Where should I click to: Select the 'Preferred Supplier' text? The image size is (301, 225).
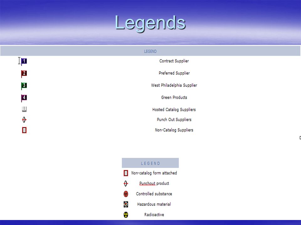pyautogui.click(x=174, y=73)
